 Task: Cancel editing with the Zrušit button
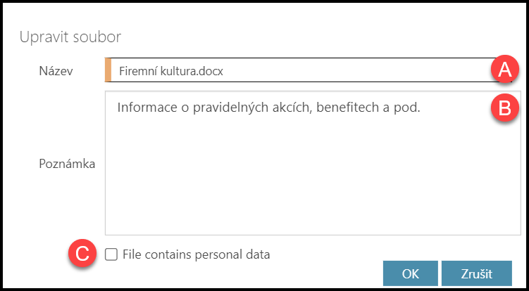click(476, 274)
